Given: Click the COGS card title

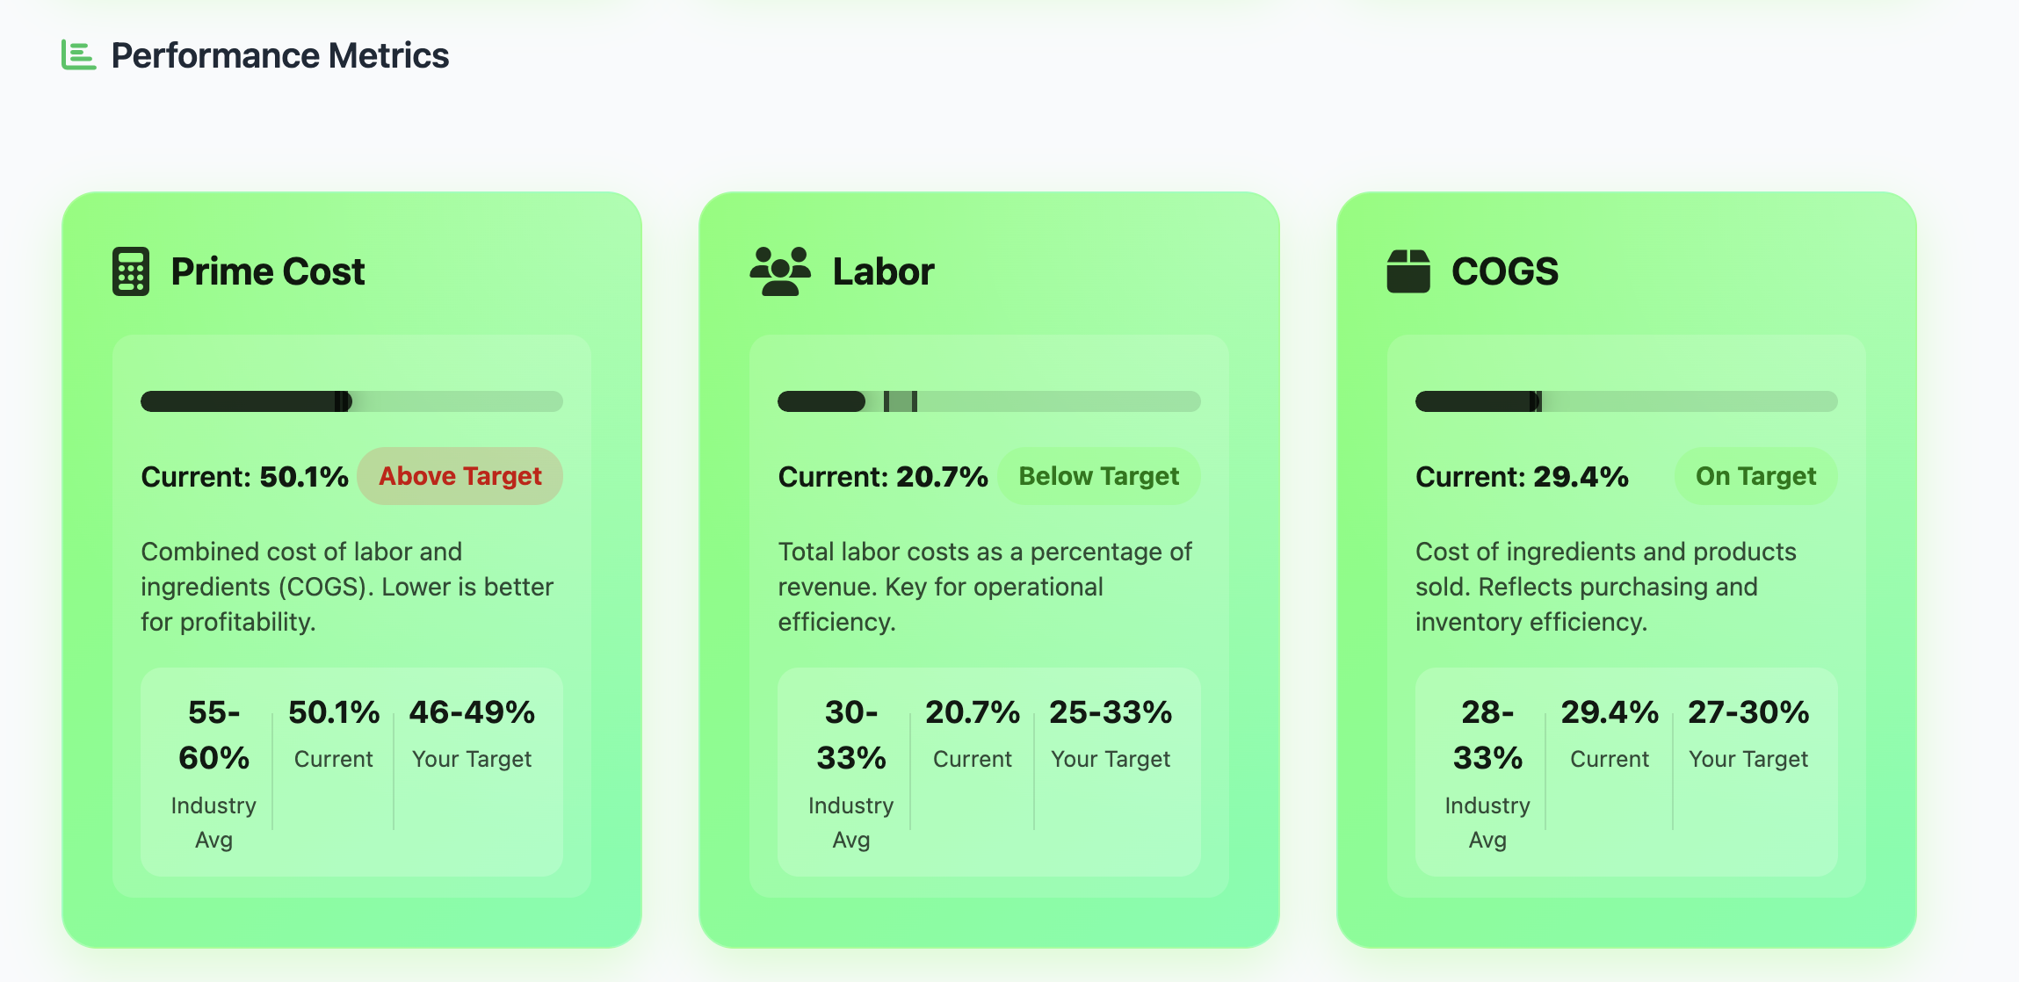Looking at the screenshot, I should pos(1505,271).
